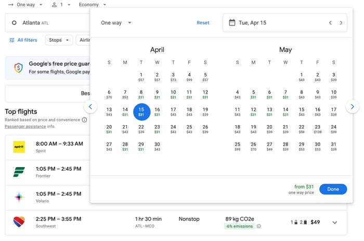
Task: Click the calendar icon beside Tue, Apr 15
Action: tap(232, 22)
